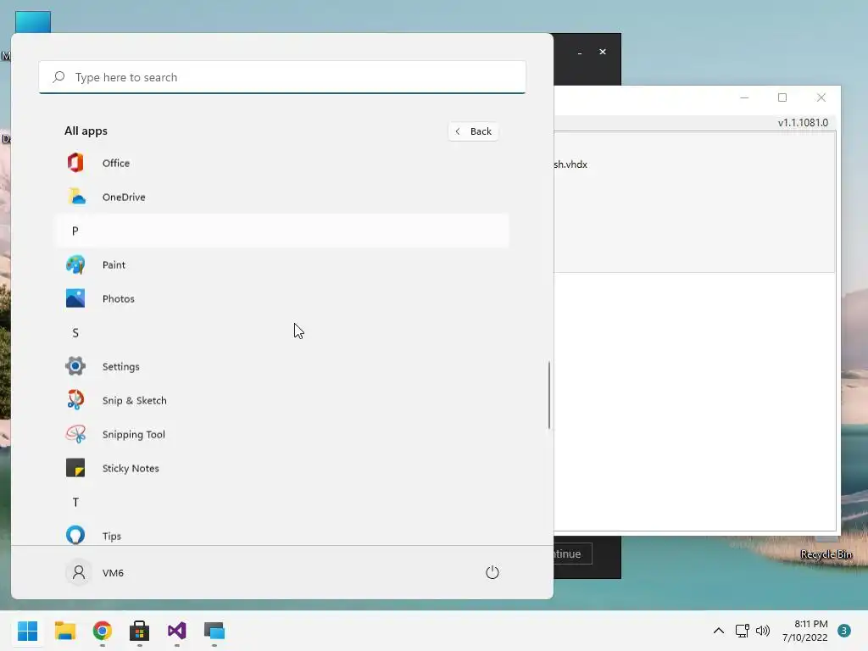Open File Explorer from the taskbar
868x651 pixels.
pos(64,631)
